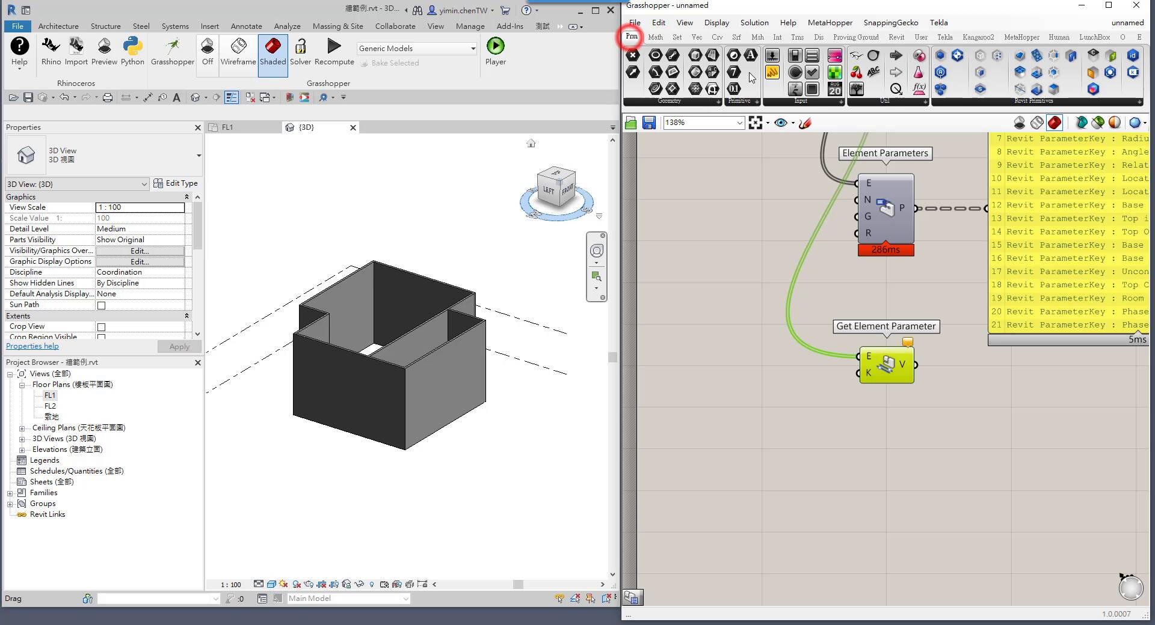Click the Sketch tool on Grasshopper canvas toolbar
This screenshot has height=625, width=1155.
[805, 123]
